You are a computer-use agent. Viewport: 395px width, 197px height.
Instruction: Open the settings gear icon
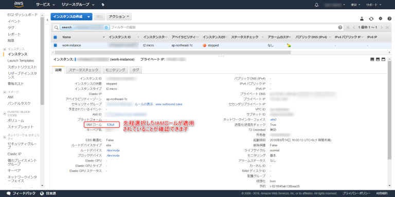point(381,18)
